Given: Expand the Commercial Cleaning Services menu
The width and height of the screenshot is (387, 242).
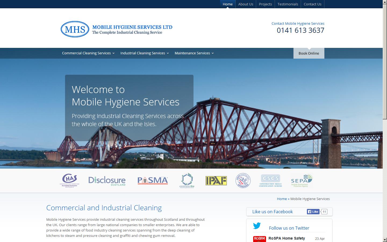Looking at the screenshot, I should [x=88, y=53].
